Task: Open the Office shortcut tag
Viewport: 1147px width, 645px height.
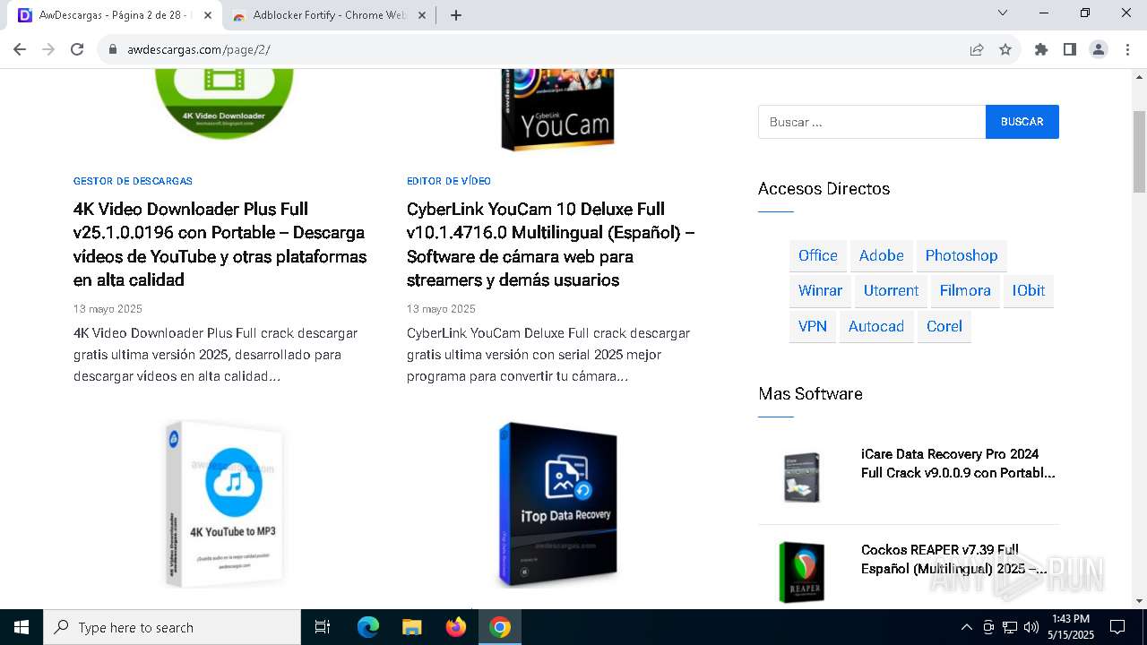Action: coord(818,255)
